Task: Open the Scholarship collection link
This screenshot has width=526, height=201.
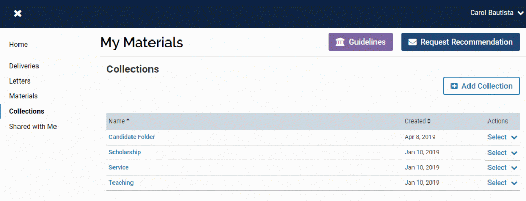Action: point(124,152)
